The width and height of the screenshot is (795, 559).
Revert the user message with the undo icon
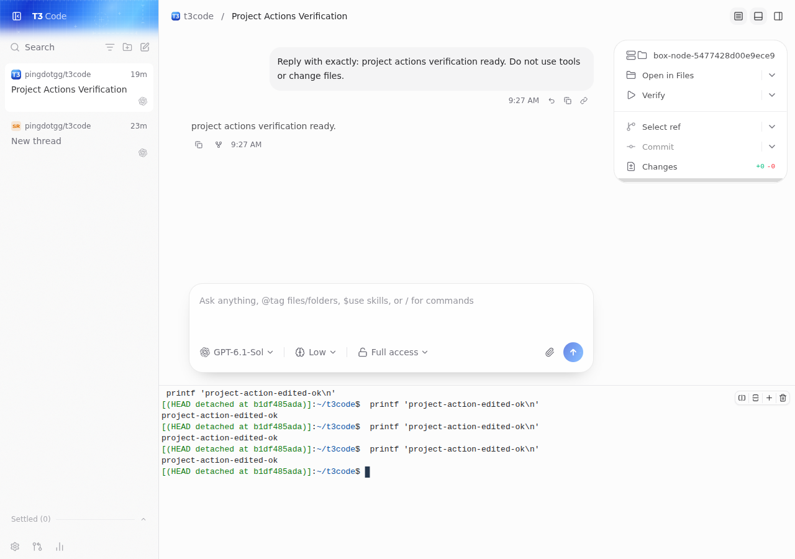pos(552,101)
